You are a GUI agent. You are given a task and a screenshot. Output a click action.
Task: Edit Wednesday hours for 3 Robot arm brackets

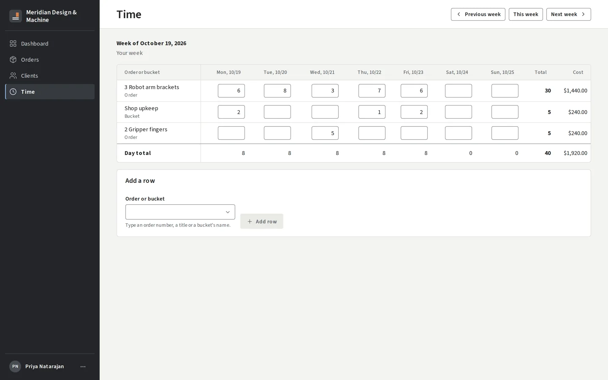[x=325, y=91]
